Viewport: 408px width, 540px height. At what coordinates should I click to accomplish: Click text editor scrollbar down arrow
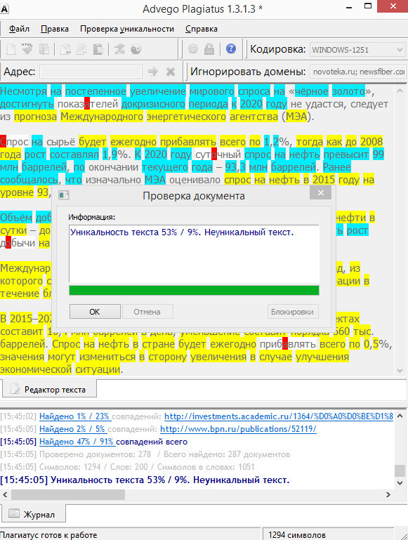(x=400, y=371)
